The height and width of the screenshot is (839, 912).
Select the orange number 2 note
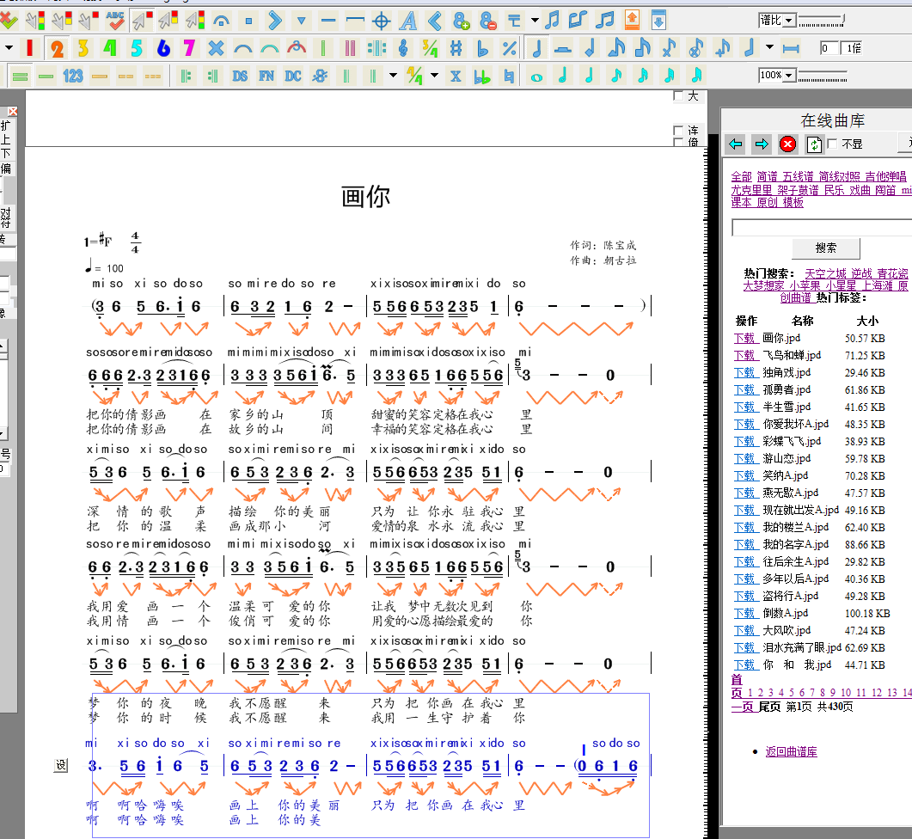coord(56,48)
